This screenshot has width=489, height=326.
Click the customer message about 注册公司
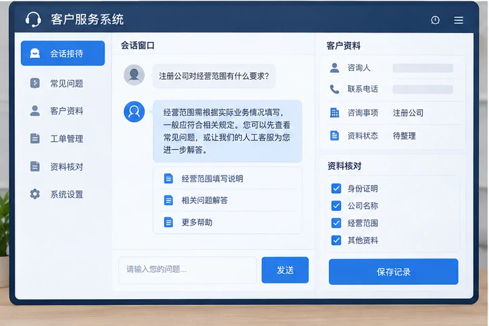214,76
